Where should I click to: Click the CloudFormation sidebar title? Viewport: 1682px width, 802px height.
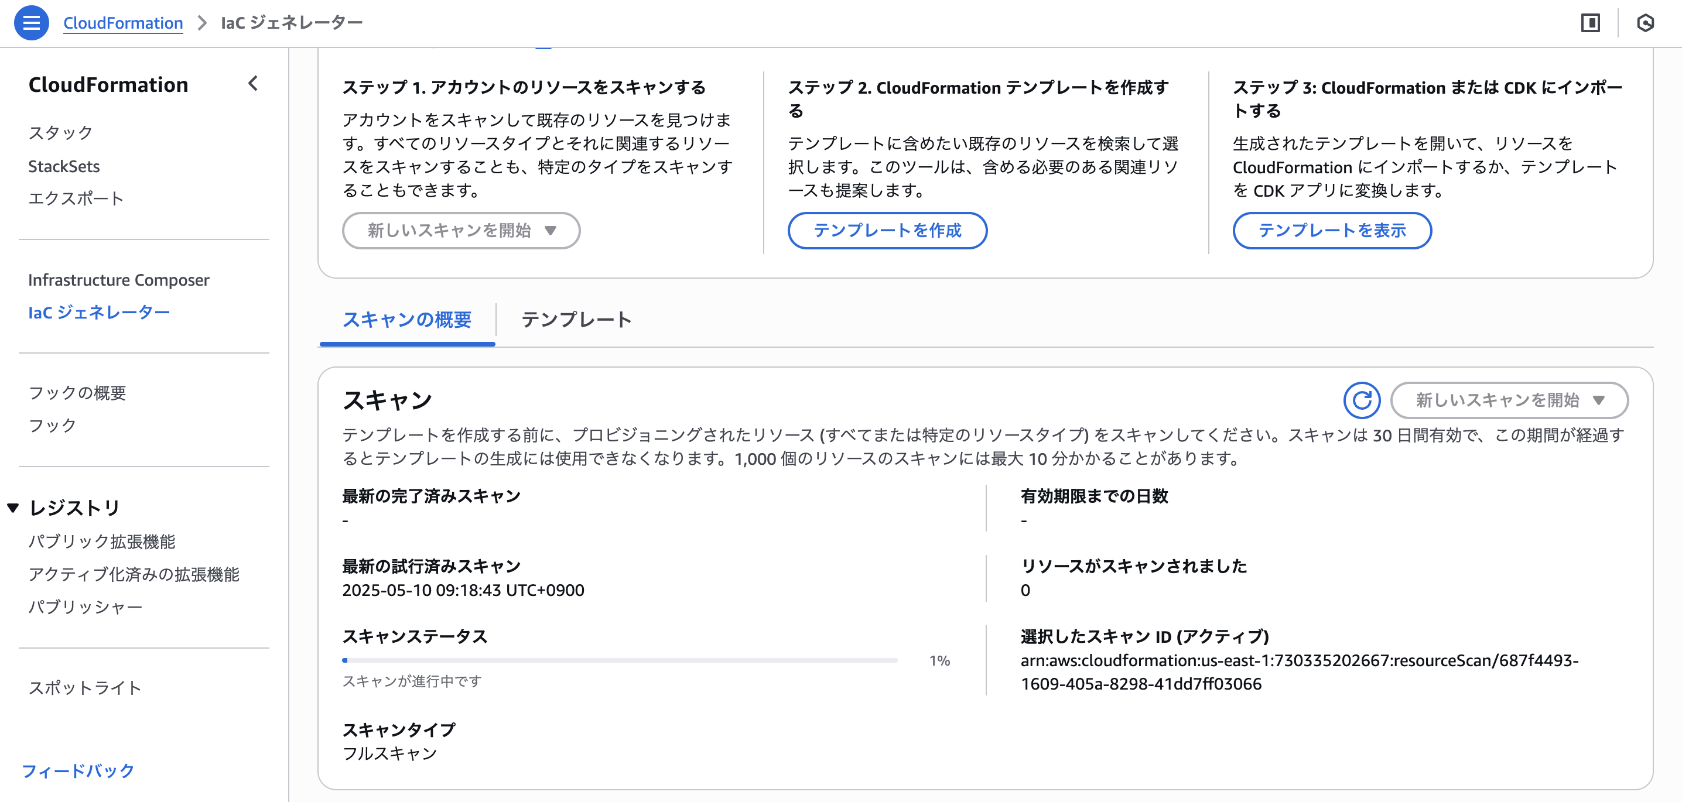108,85
